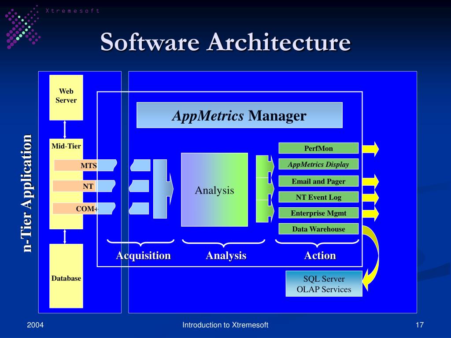The width and height of the screenshot is (451, 338).
Task: Click the 2004 footer text
Action: (35, 325)
